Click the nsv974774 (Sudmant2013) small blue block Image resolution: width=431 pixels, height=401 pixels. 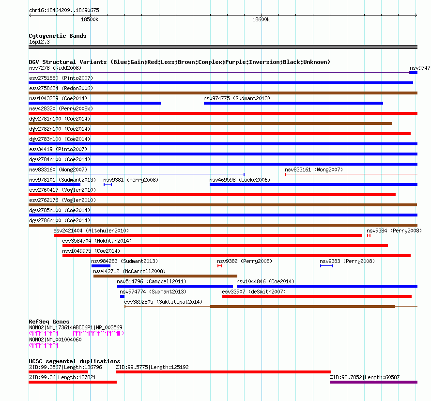click(123, 296)
